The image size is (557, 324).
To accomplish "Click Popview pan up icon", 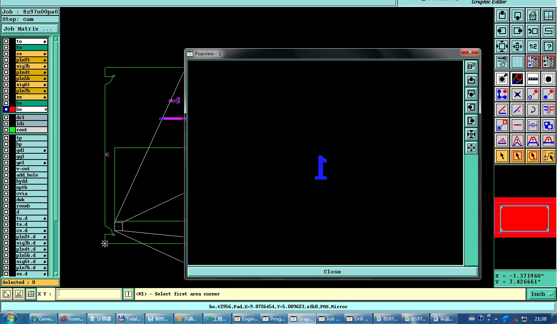I will [471, 80].
